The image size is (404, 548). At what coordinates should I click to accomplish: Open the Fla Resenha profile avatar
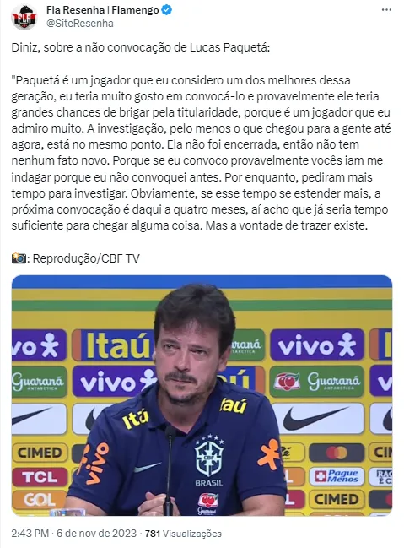pos(24,16)
